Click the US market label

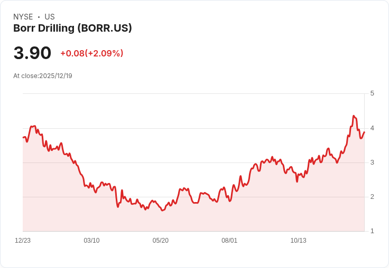coord(50,17)
